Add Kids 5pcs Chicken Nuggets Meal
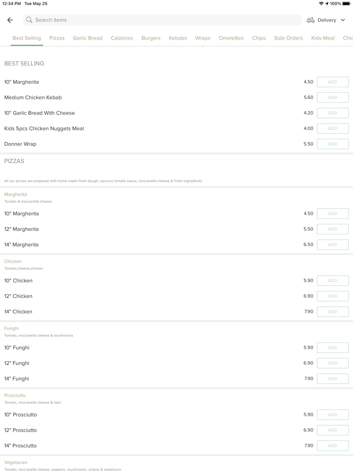Screen dimensions: 353x471 [332, 129]
